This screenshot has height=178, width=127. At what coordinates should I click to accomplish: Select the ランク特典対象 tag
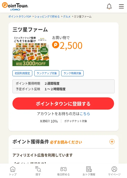click(x=72, y=73)
